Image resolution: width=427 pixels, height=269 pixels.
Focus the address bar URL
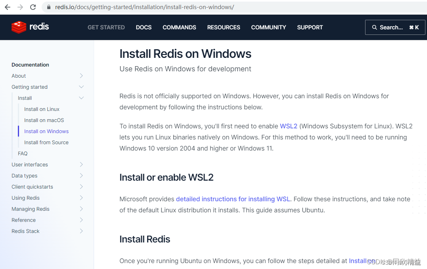[x=144, y=7]
